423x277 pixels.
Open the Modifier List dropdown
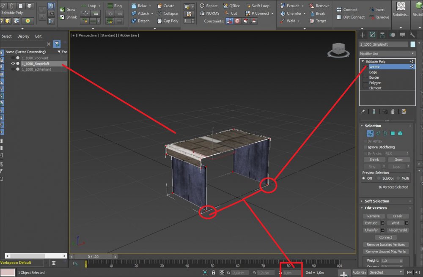(x=387, y=54)
